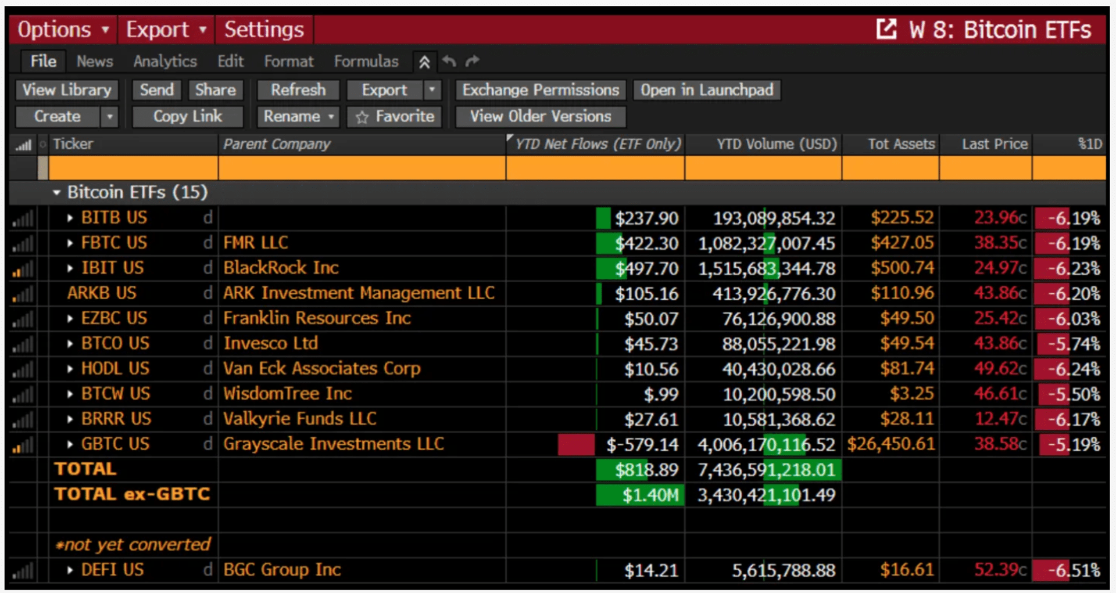Screen dimensions: 1116x593
Task: Click the pop-out window icon beside W 8
Action: pos(886,29)
